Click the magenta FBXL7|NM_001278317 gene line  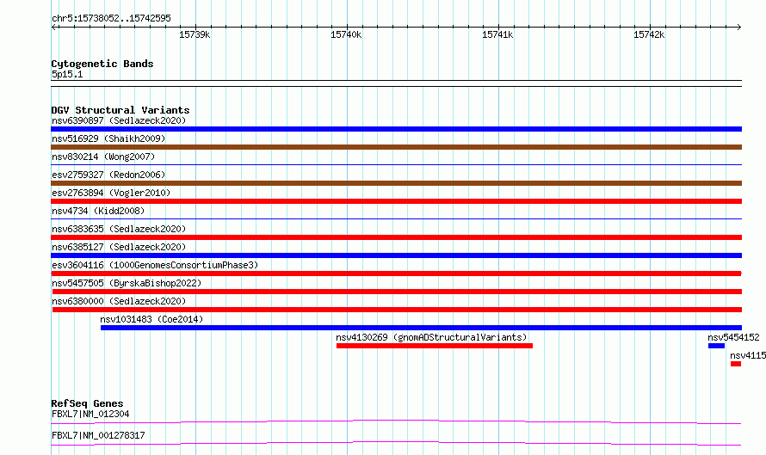(x=396, y=443)
